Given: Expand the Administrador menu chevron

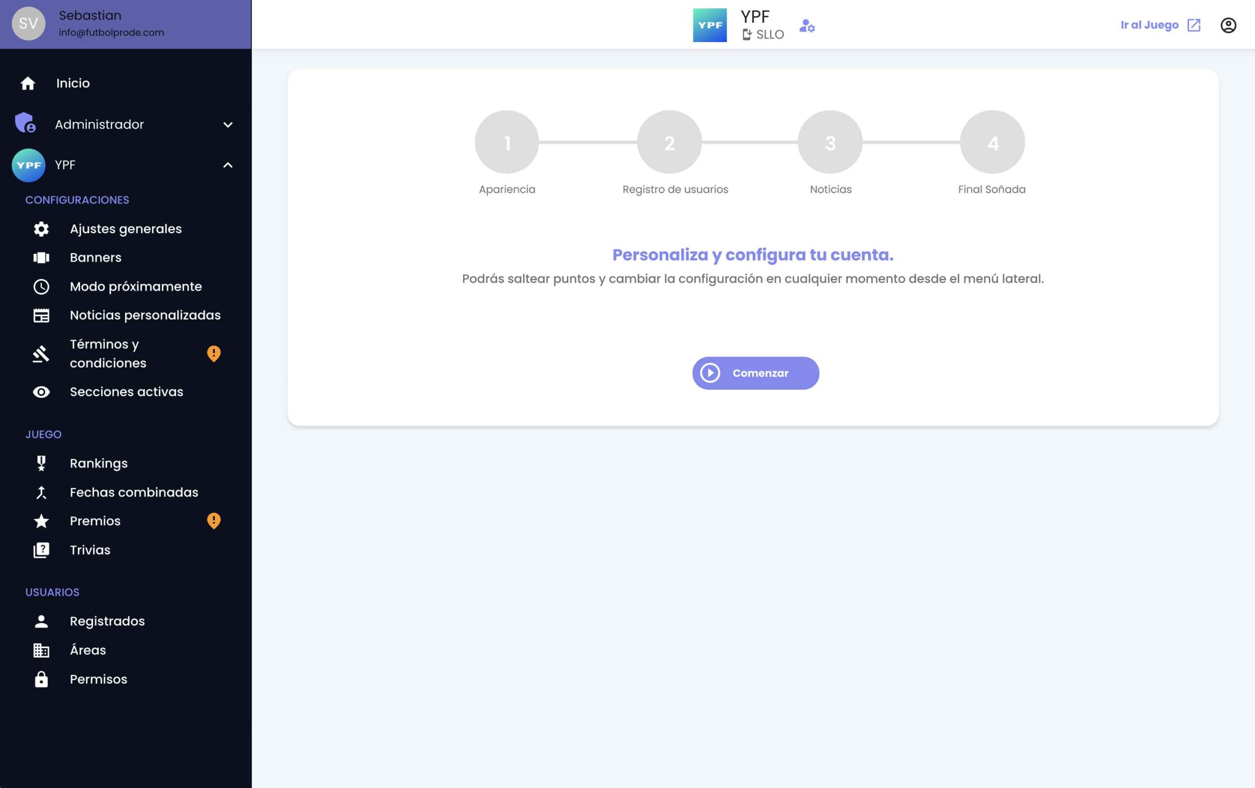Looking at the screenshot, I should (228, 124).
